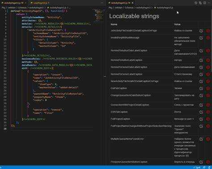This screenshot has width=212, height=169.
Task: Delete the RemindToAuthorLabelCaption string
Action: tap(208, 60)
